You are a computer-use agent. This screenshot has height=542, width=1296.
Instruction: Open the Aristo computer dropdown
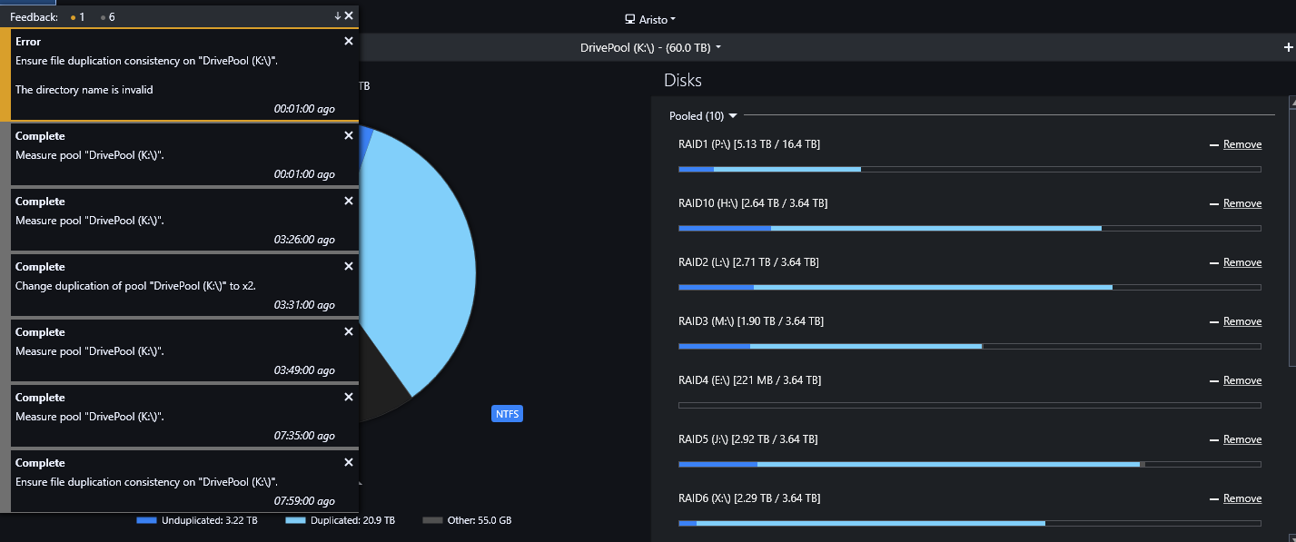tap(650, 19)
